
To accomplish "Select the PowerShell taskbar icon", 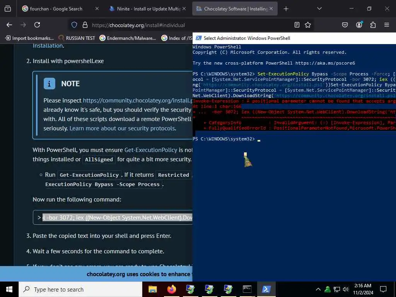I will click(266, 289).
